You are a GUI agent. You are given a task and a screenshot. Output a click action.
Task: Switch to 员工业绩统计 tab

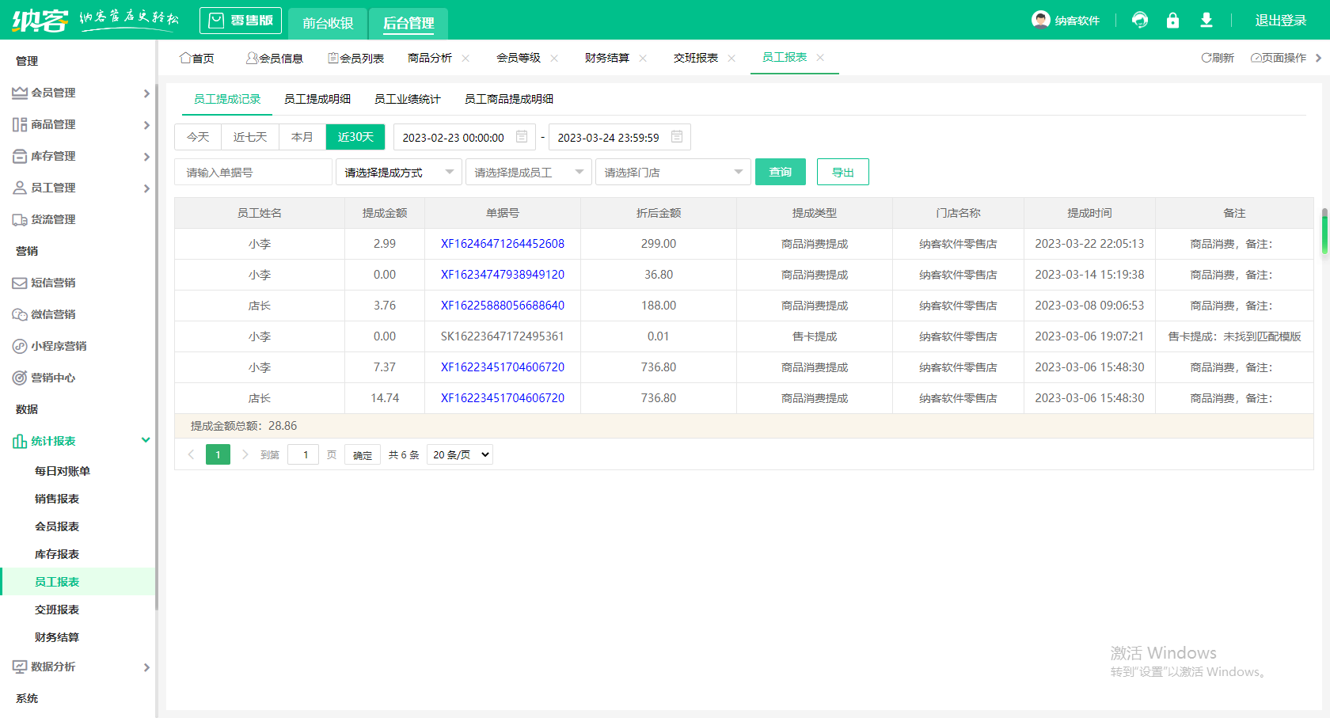coord(407,99)
